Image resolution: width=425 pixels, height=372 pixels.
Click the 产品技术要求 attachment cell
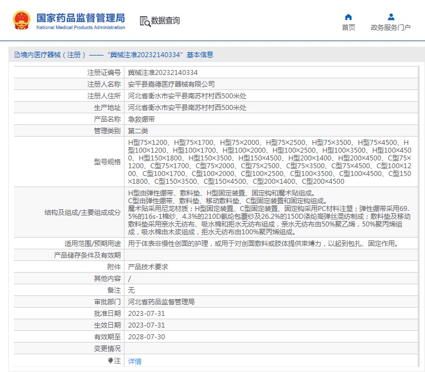coord(148,267)
